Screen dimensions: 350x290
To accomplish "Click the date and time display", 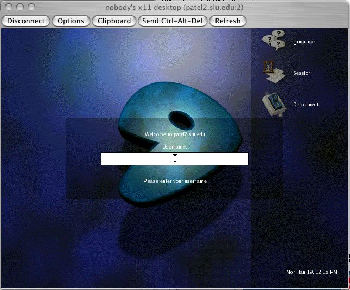I will (x=311, y=272).
